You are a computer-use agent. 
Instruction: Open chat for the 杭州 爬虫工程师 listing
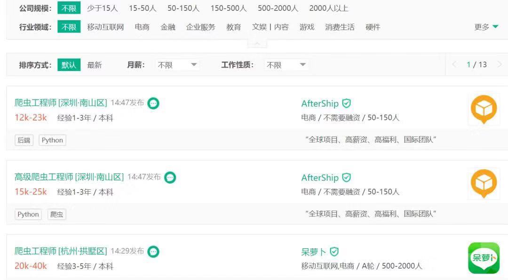coord(153,252)
